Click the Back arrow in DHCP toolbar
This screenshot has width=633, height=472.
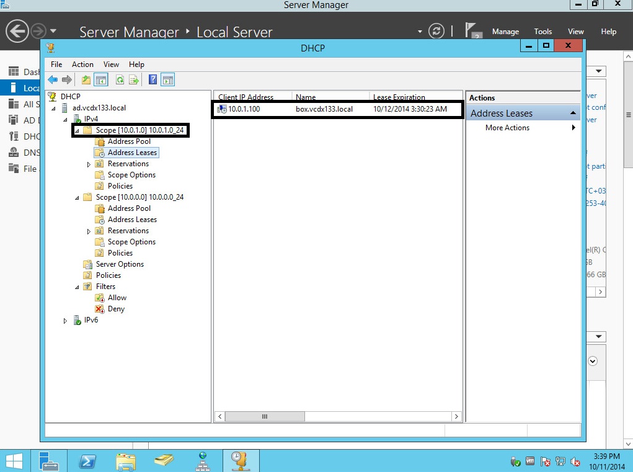pyautogui.click(x=53, y=79)
